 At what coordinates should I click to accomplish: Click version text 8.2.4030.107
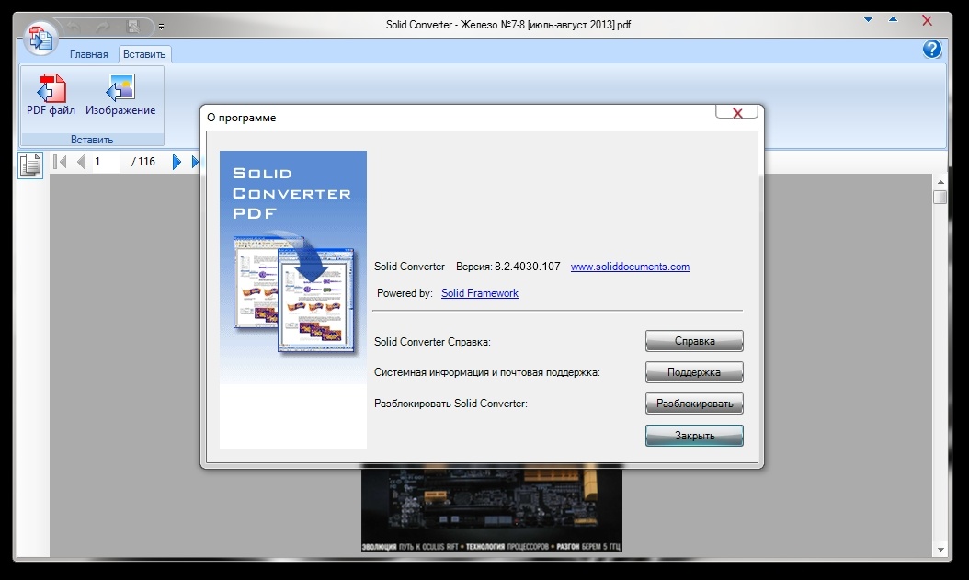tap(527, 267)
